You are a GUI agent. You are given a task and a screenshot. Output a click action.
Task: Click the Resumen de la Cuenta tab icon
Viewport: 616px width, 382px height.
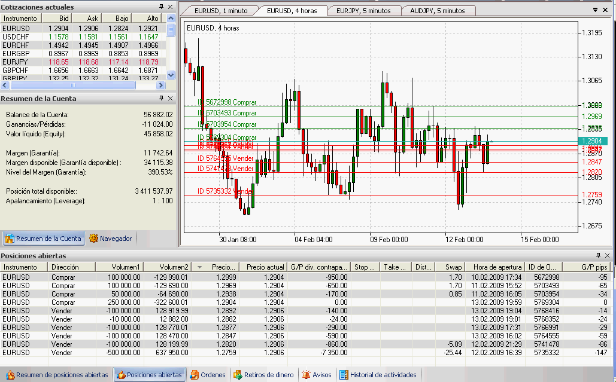pos(9,239)
